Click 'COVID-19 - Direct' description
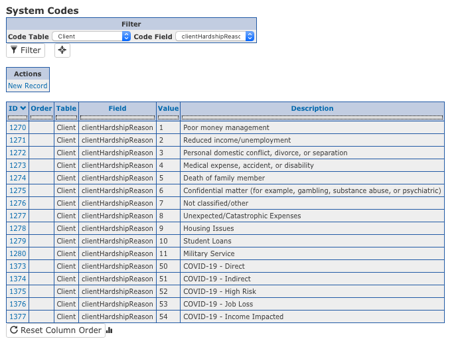Viewport: 462px width, 347px height. point(214,266)
